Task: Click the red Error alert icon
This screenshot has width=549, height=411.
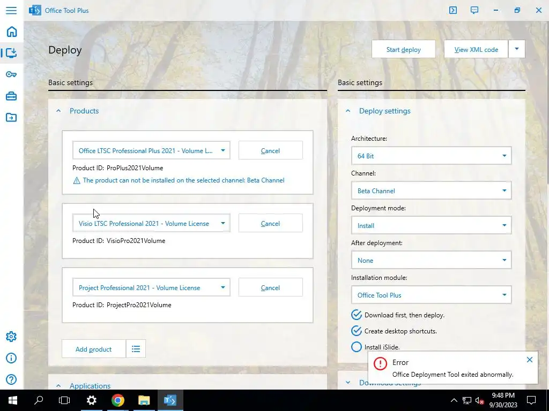Action: (380, 364)
